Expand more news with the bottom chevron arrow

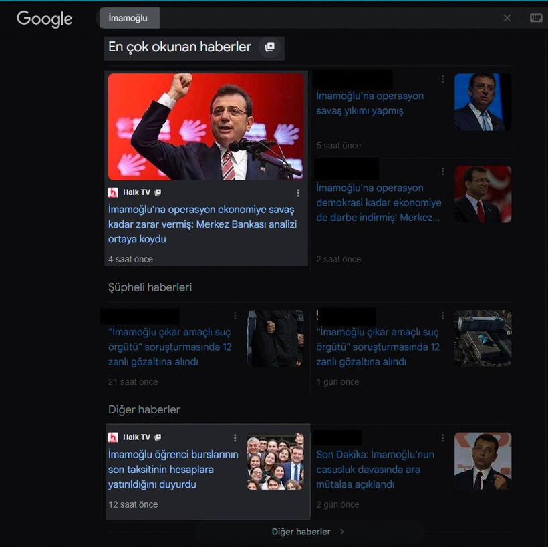(x=342, y=532)
